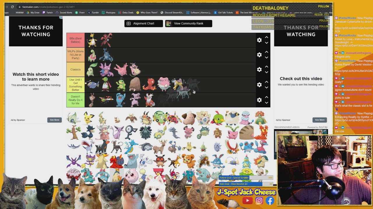373x209 pixels.
Task: Move MILPs tier up with chevron
Action: click(x=266, y=52)
